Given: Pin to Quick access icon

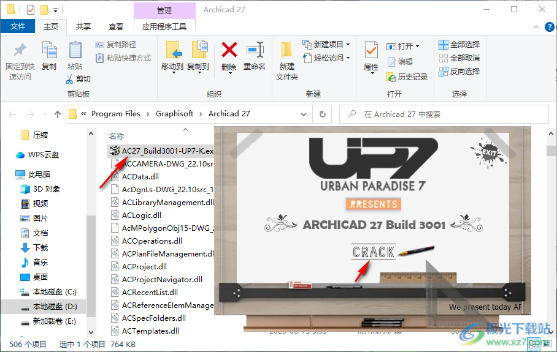Looking at the screenshot, I should tap(20, 50).
